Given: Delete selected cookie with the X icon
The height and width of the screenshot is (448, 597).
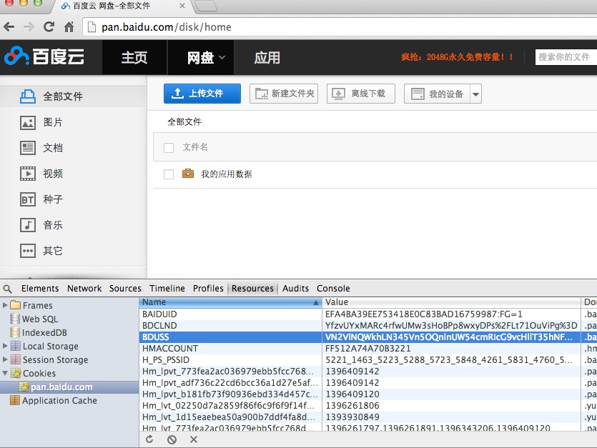Looking at the screenshot, I should point(194,439).
